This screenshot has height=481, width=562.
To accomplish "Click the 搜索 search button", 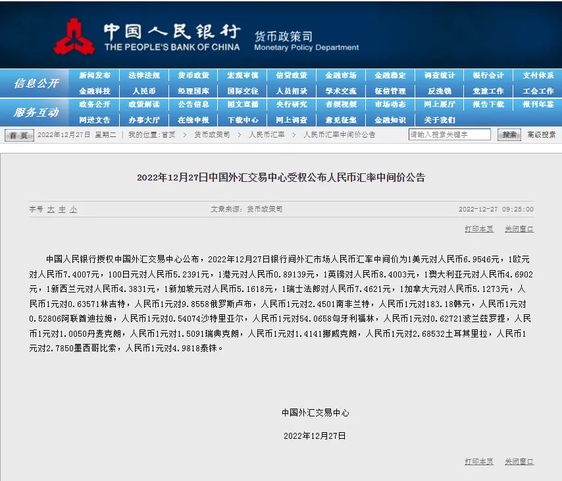I will pyautogui.click(x=509, y=134).
